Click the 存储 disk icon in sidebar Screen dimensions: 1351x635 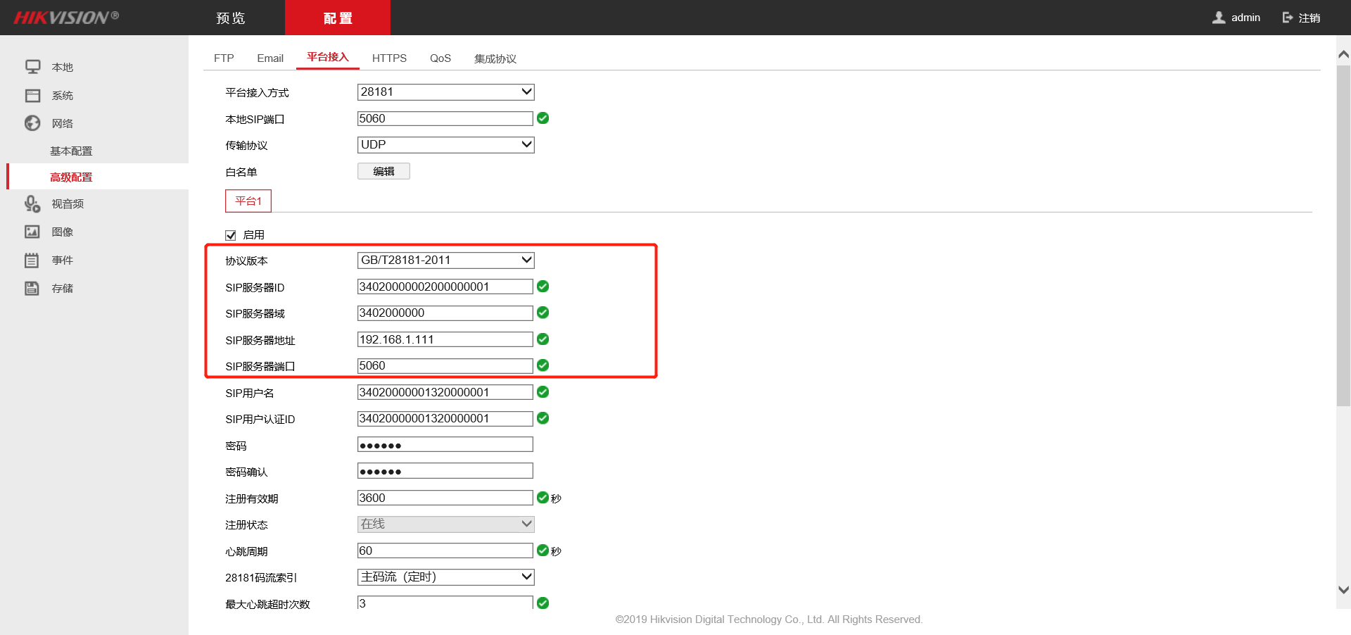(x=32, y=288)
